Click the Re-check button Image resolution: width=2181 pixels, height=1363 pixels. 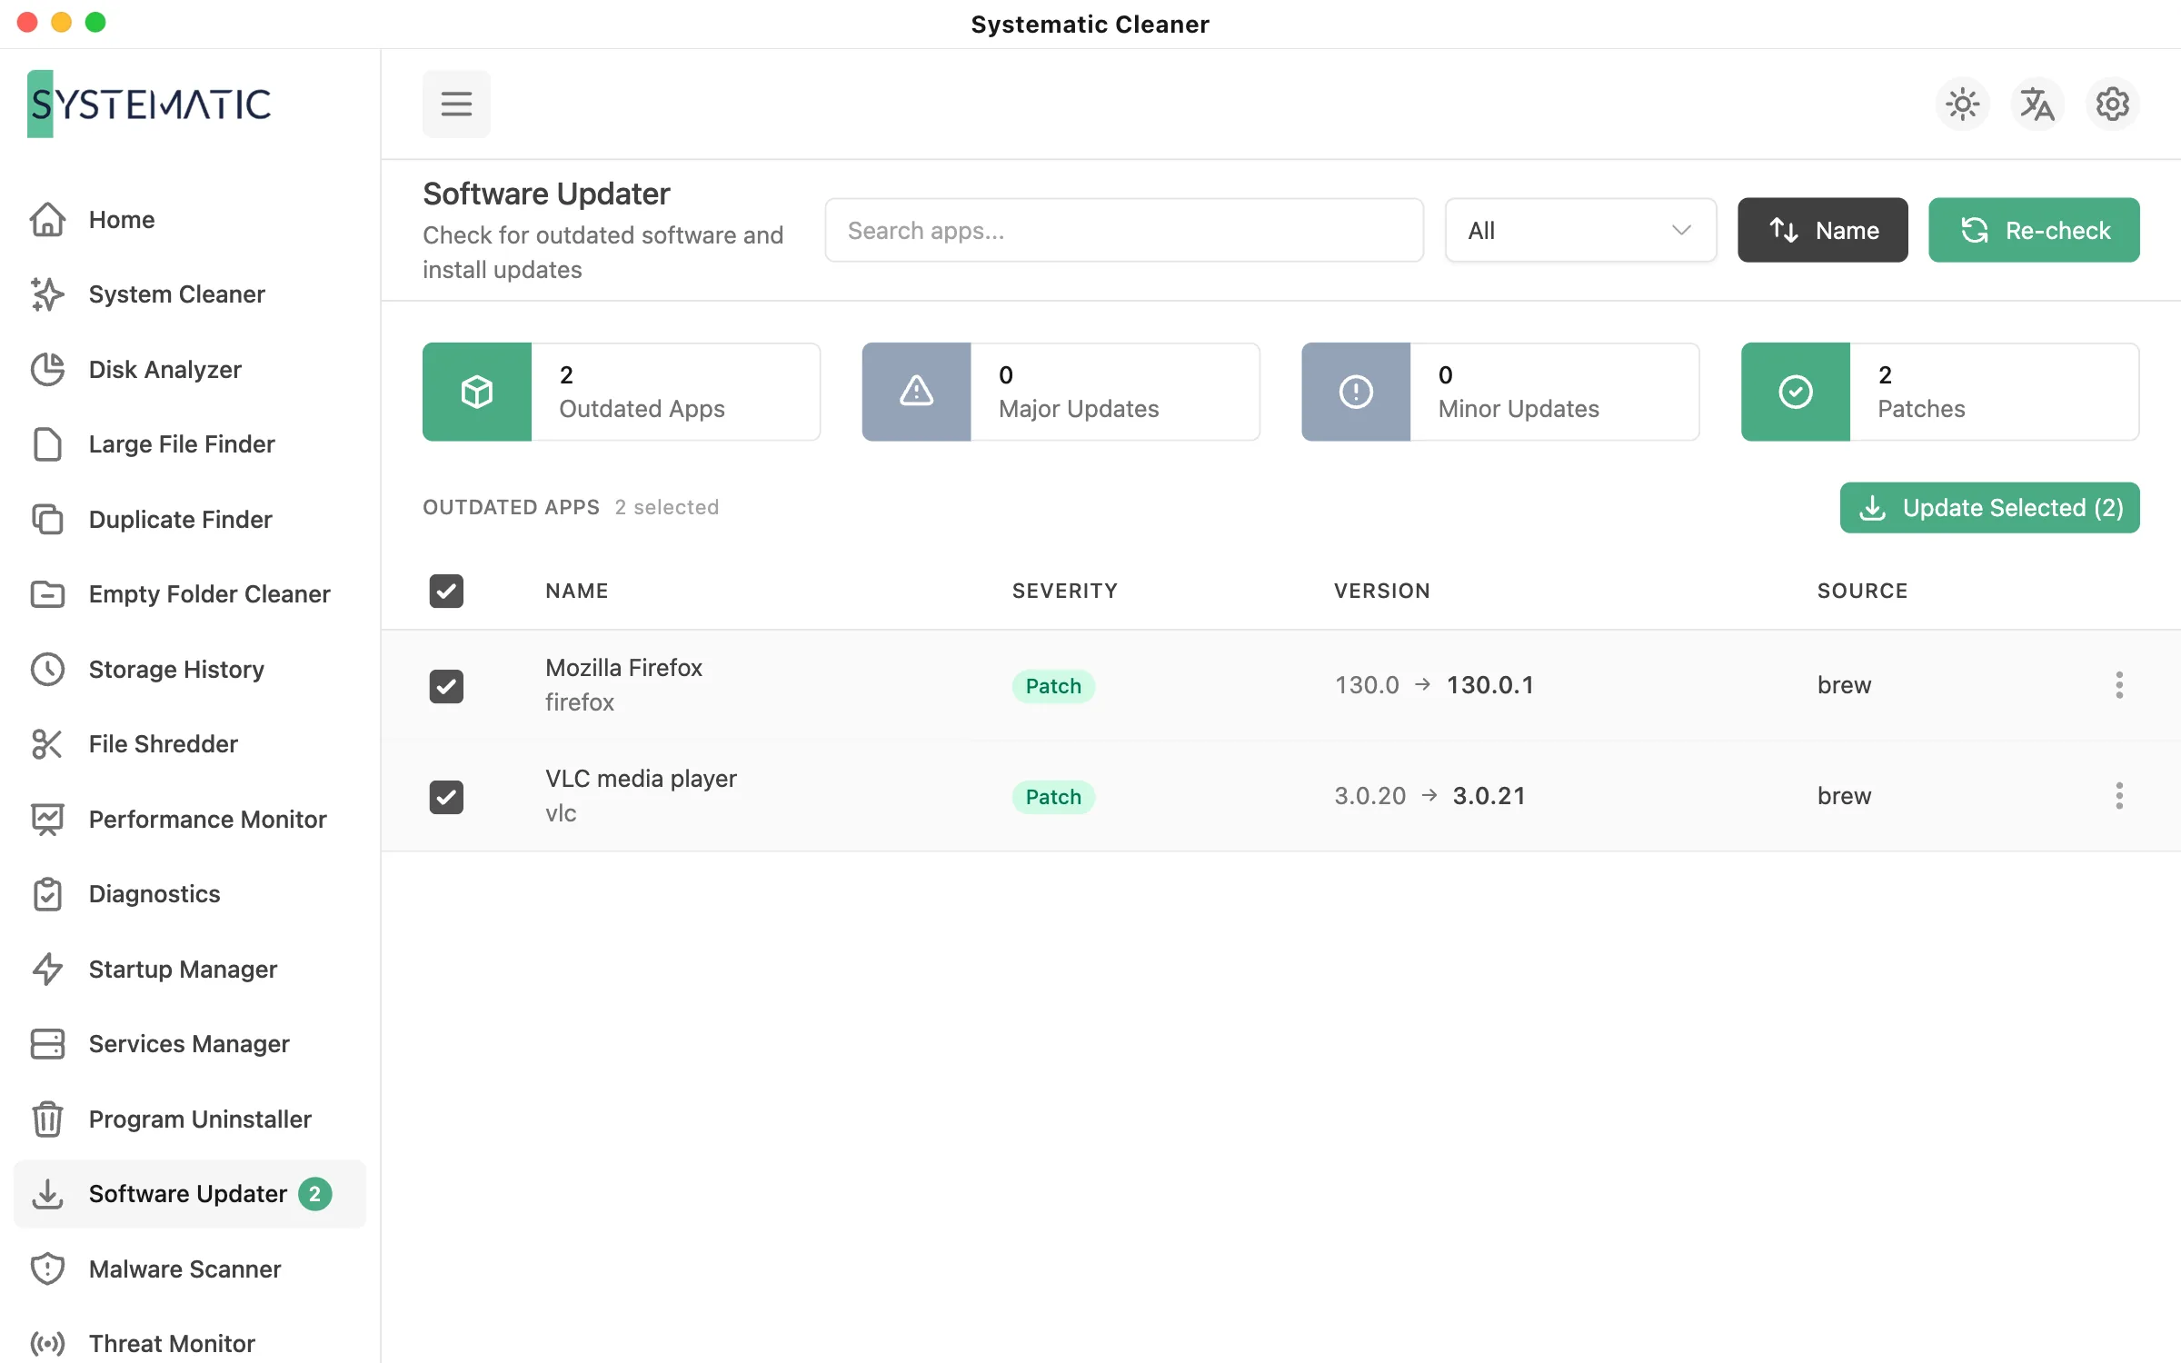(x=2034, y=230)
